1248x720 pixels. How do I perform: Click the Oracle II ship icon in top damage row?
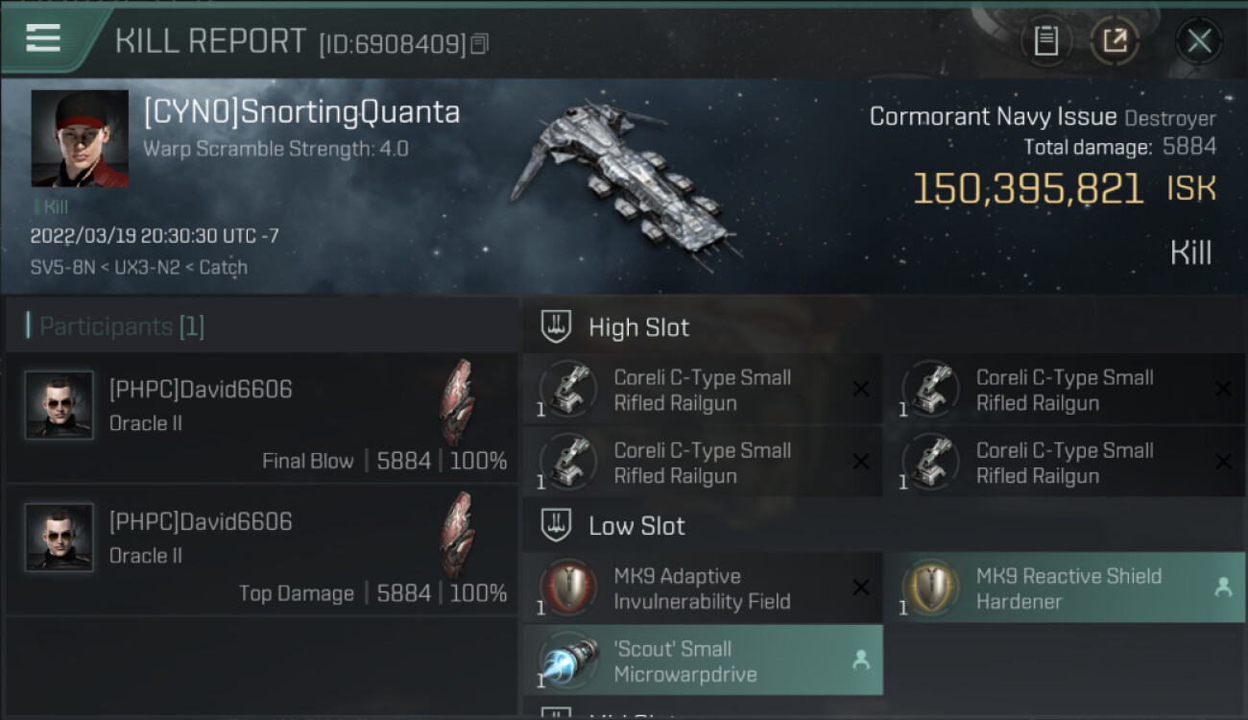point(457,536)
